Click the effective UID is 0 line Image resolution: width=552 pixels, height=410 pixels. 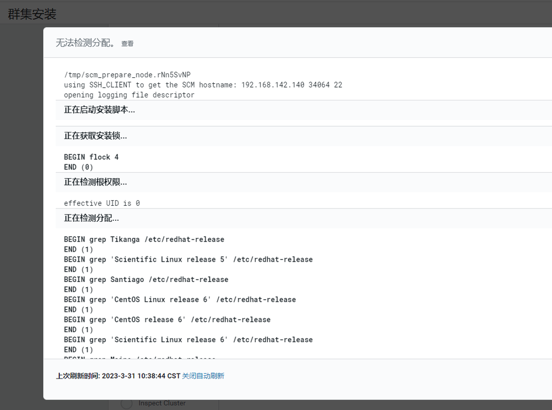pyautogui.click(x=102, y=204)
